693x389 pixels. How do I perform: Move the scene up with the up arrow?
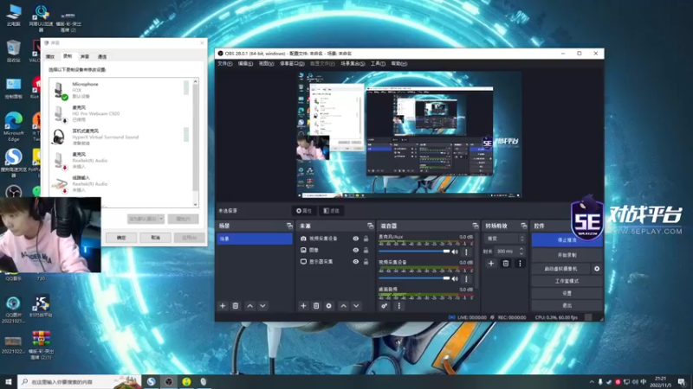(x=250, y=306)
